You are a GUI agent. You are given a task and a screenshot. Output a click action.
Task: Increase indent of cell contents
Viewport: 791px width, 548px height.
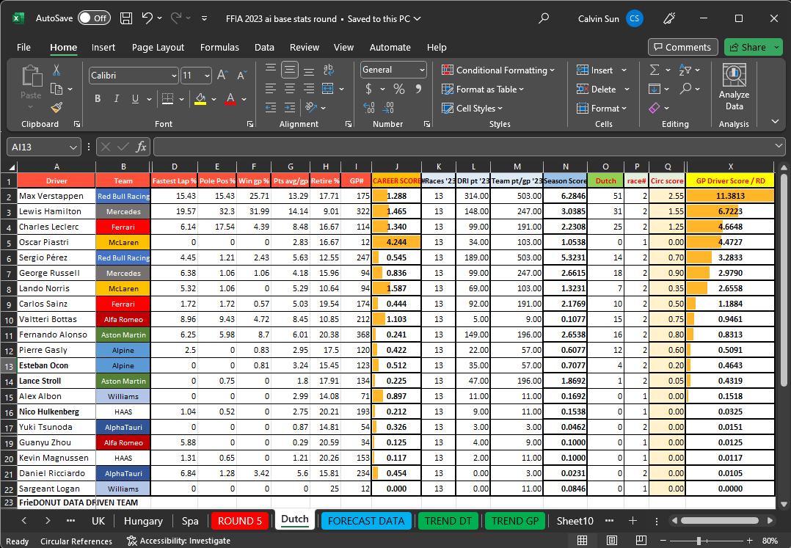(290, 107)
